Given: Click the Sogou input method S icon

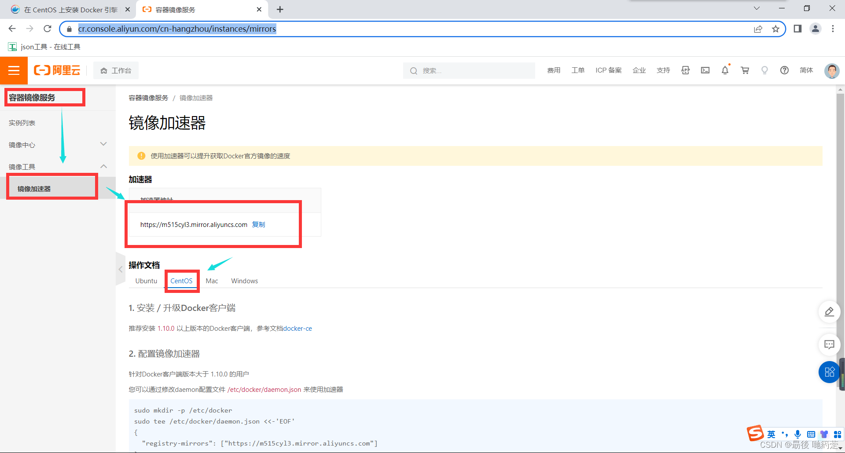Looking at the screenshot, I should pyautogui.click(x=756, y=434).
